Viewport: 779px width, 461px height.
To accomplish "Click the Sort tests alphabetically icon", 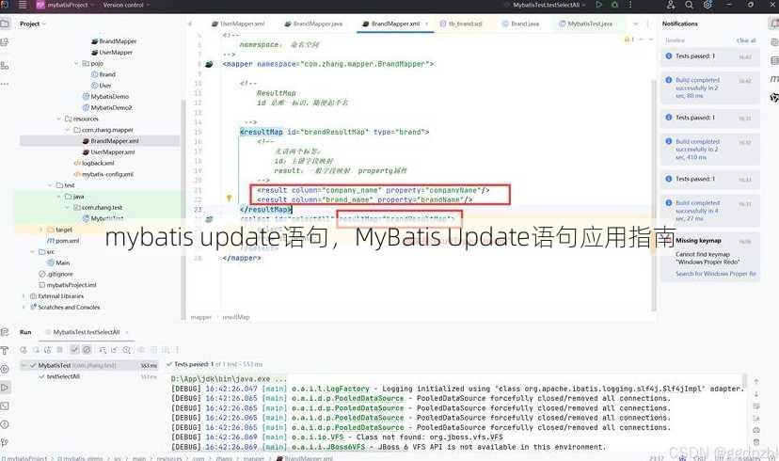I will pyautogui.click(x=103, y=350).
